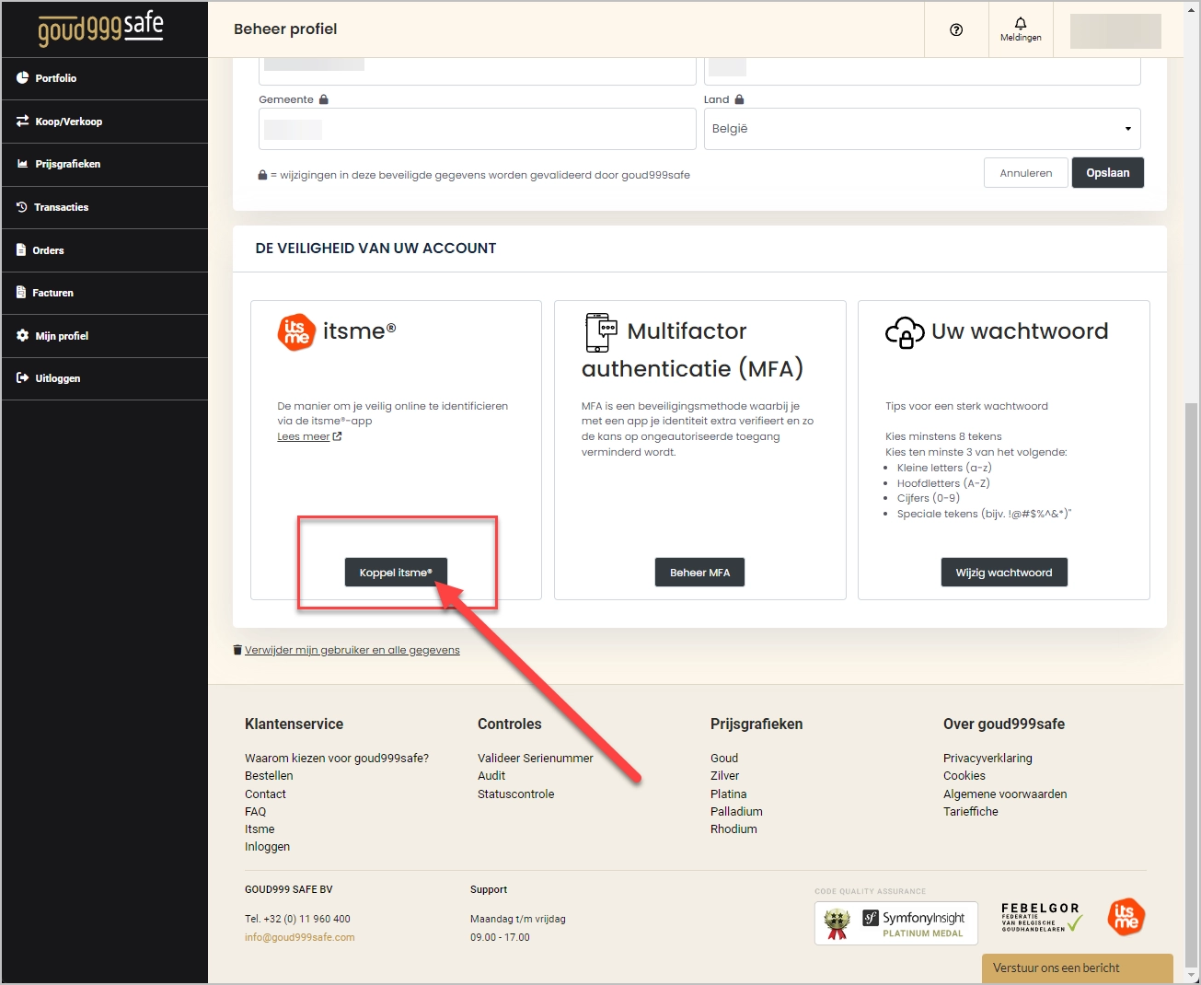Open Valideer Serienummer footer link

tap(536, 759)
